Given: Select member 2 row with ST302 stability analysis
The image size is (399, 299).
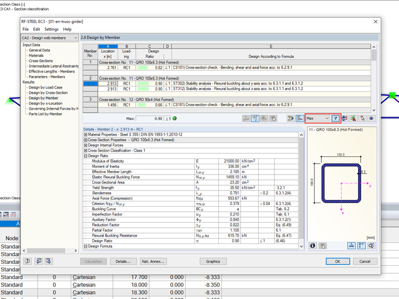Looking at the screenshot, I should point(227,83).
